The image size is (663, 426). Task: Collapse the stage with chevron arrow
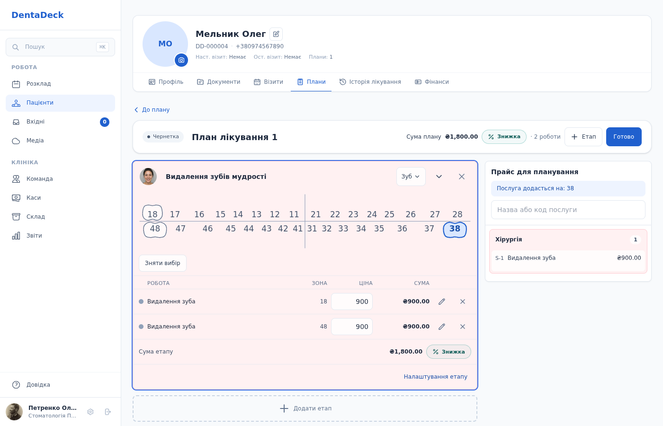coord(439,177)
